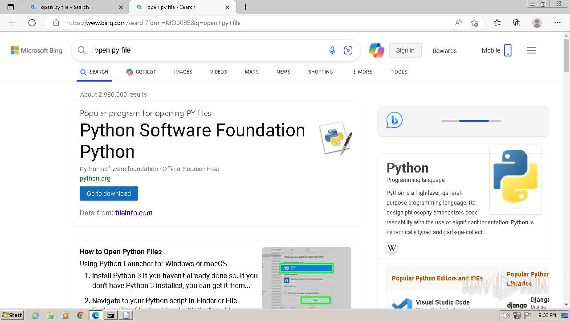Switch to IMAGES tab

(183, 72)
